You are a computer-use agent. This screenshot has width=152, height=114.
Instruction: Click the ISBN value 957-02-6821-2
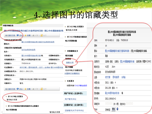pyautogui.click(x=109, y=40)
